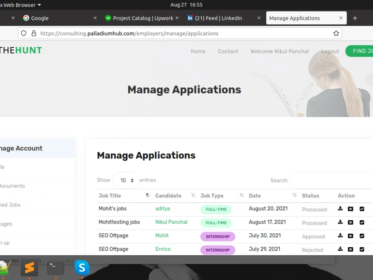Open the Show entries dropdown
This screenshot has height=280, width=373.
point(125,180)
